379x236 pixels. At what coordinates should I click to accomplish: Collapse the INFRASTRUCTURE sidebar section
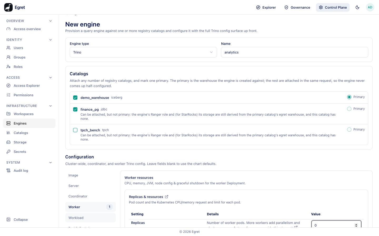point(51,106)
